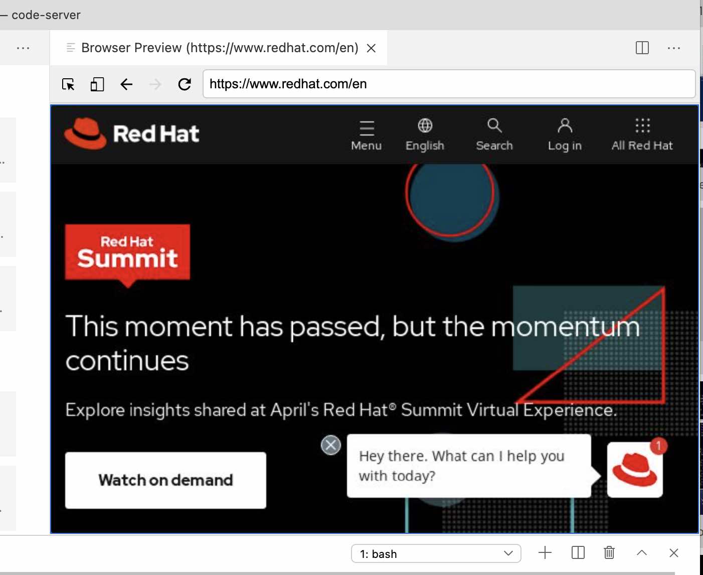
Task: Select the Browser Preview tab
Action: [216, 48]
